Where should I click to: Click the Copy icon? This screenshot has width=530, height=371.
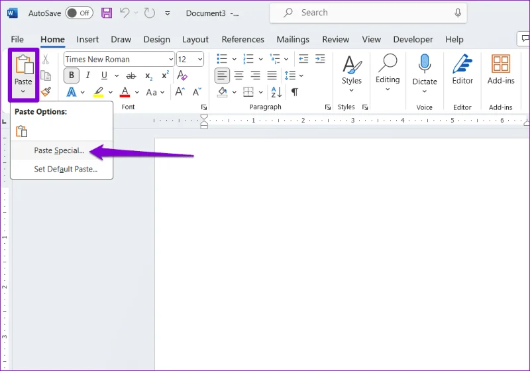tap(46, 76)
